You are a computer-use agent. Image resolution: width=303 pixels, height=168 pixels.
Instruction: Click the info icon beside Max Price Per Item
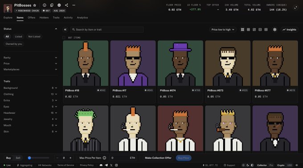[104, 158]
